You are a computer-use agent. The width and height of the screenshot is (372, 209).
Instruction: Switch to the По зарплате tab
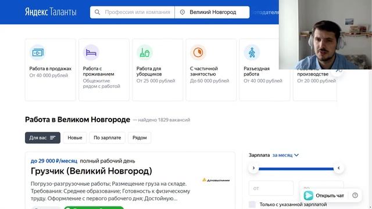107,138
